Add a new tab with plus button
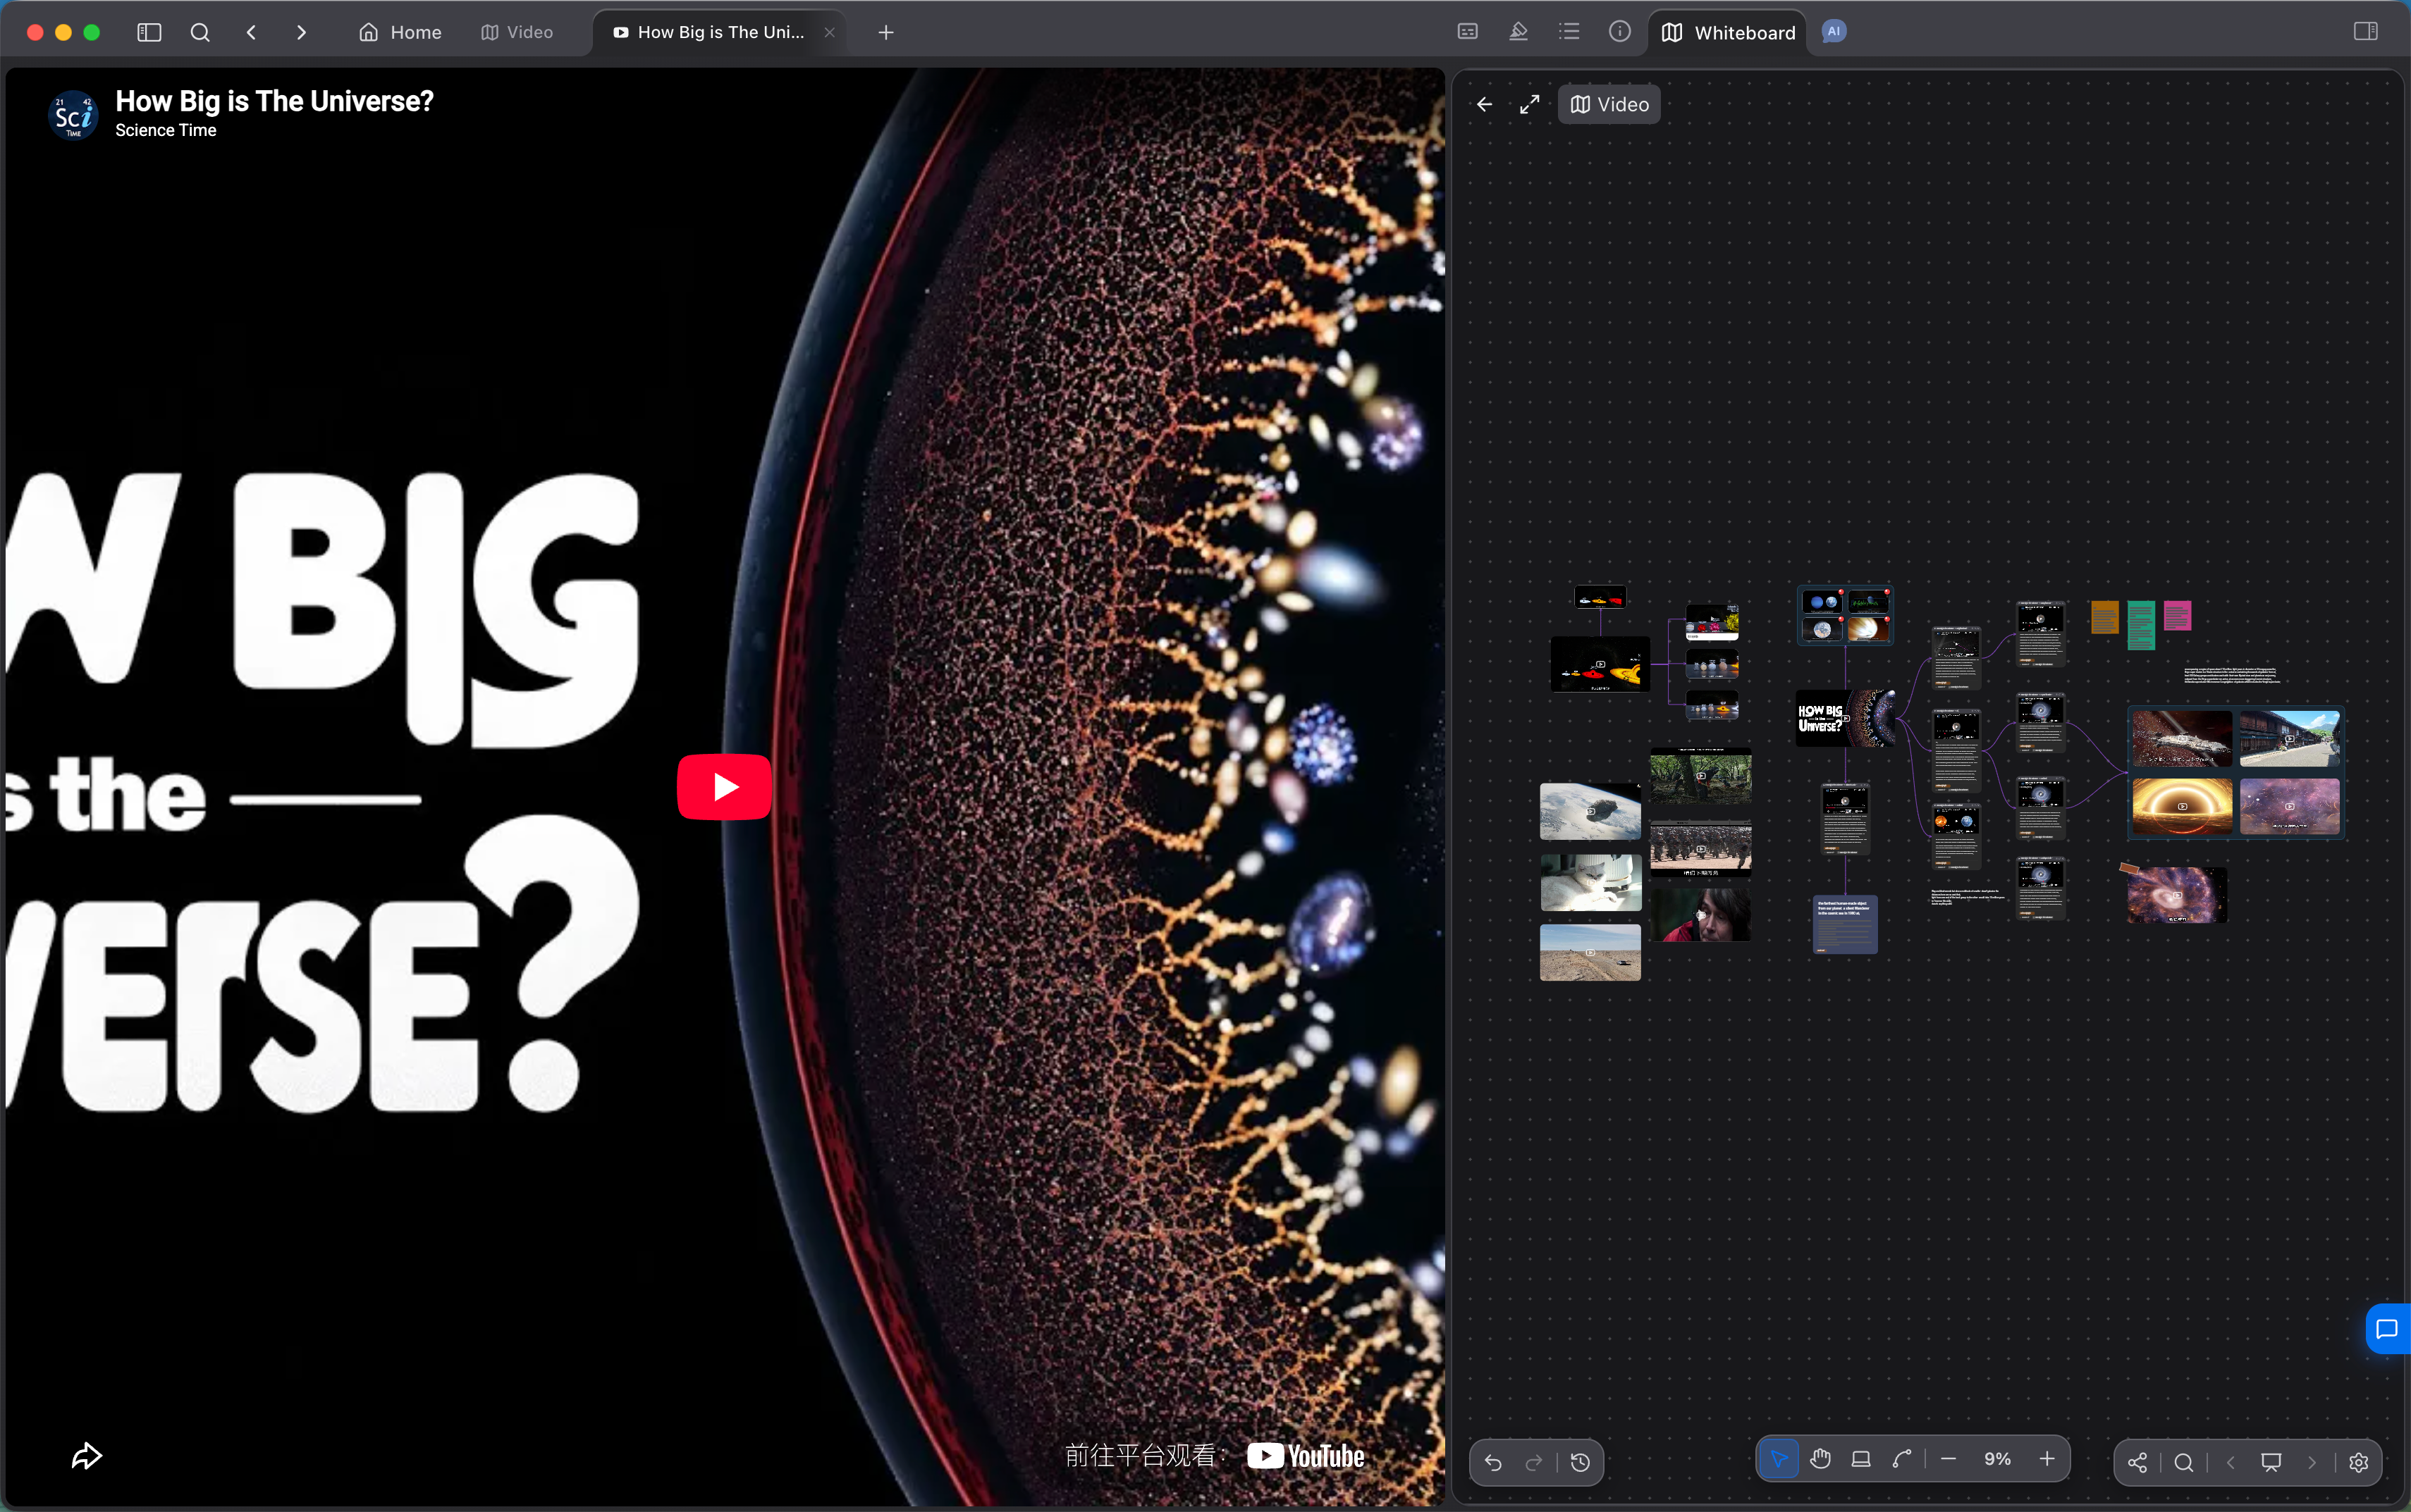Screen dimensions: 2411x1512 tap(885, 32)
